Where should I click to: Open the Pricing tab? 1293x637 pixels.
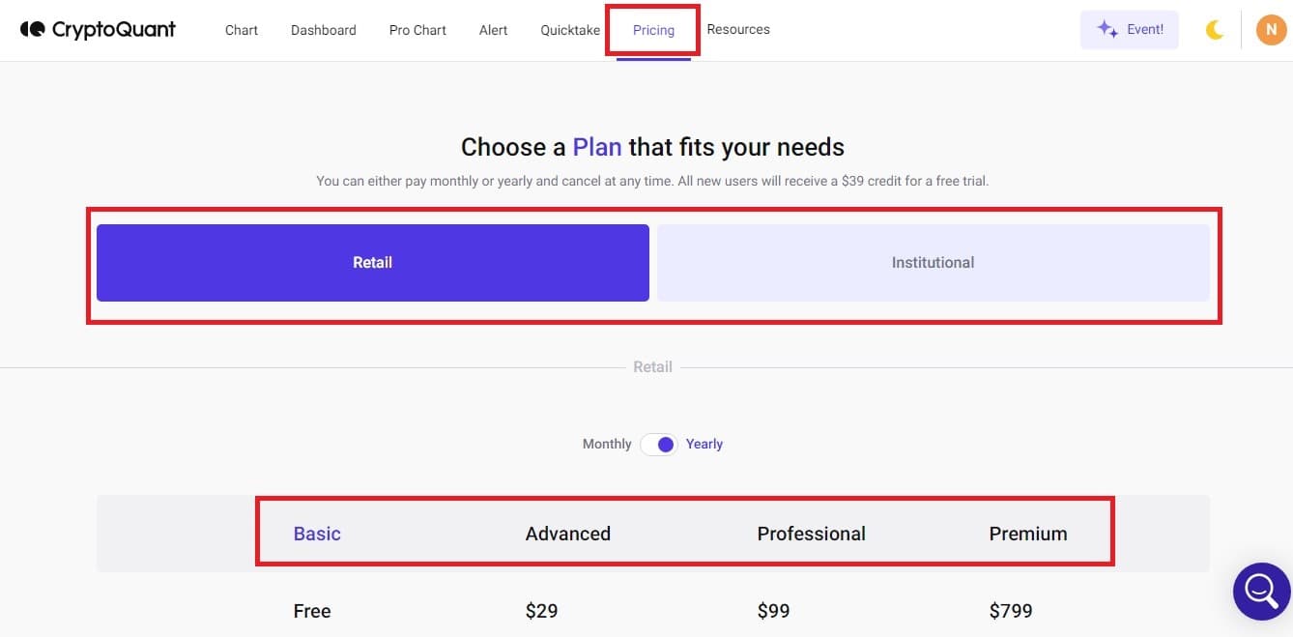coord(653,30)
